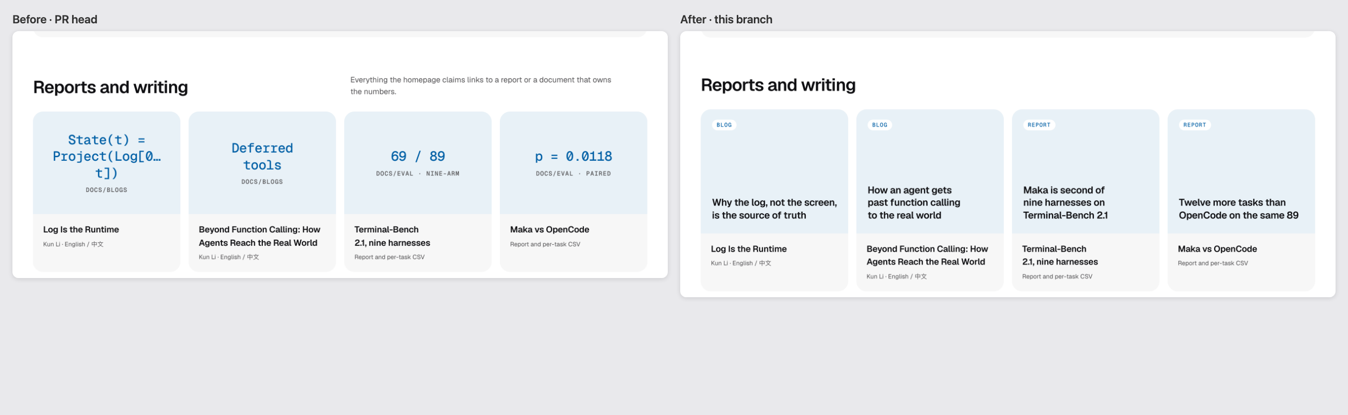Click 'Maka vs OpenCode' title in After panel
Image resolution: width=1348 pixels, height=415 pixels.
[1217, 249]
